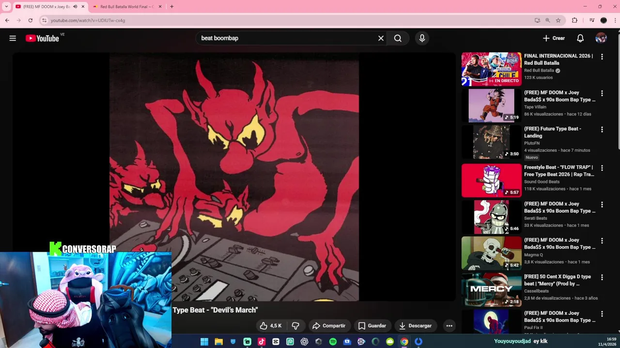
Task: Open the Windows Start menu
Action: click(x=204, y=342)
